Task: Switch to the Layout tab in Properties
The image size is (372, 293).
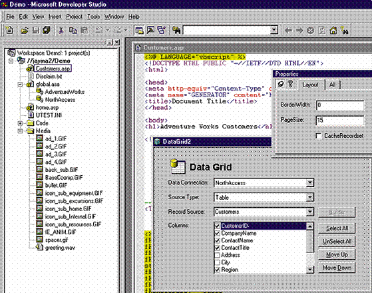Action: [x=310, y=85]
